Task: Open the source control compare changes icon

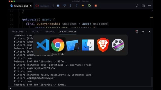Action: pos(137,6)
